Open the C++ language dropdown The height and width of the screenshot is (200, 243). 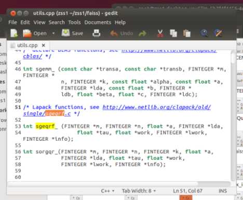click(107, 191)
